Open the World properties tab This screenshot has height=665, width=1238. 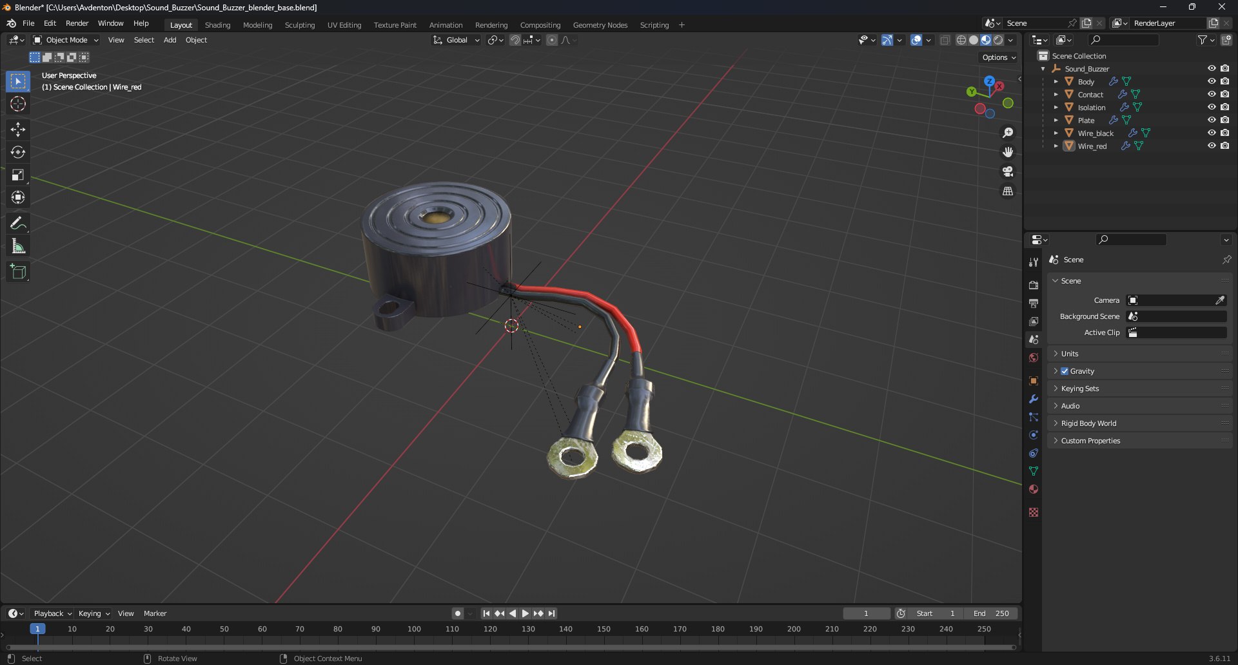1034,358
